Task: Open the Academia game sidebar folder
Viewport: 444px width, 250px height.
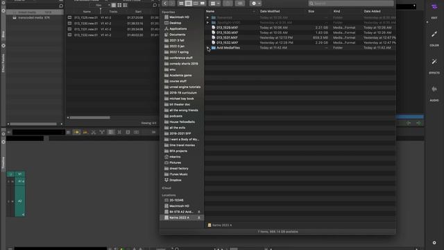Action: point(180,75)
